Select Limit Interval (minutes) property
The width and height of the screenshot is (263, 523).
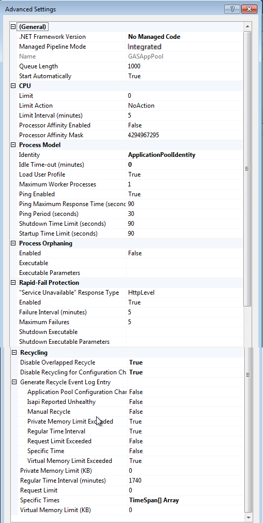(51, 115)
